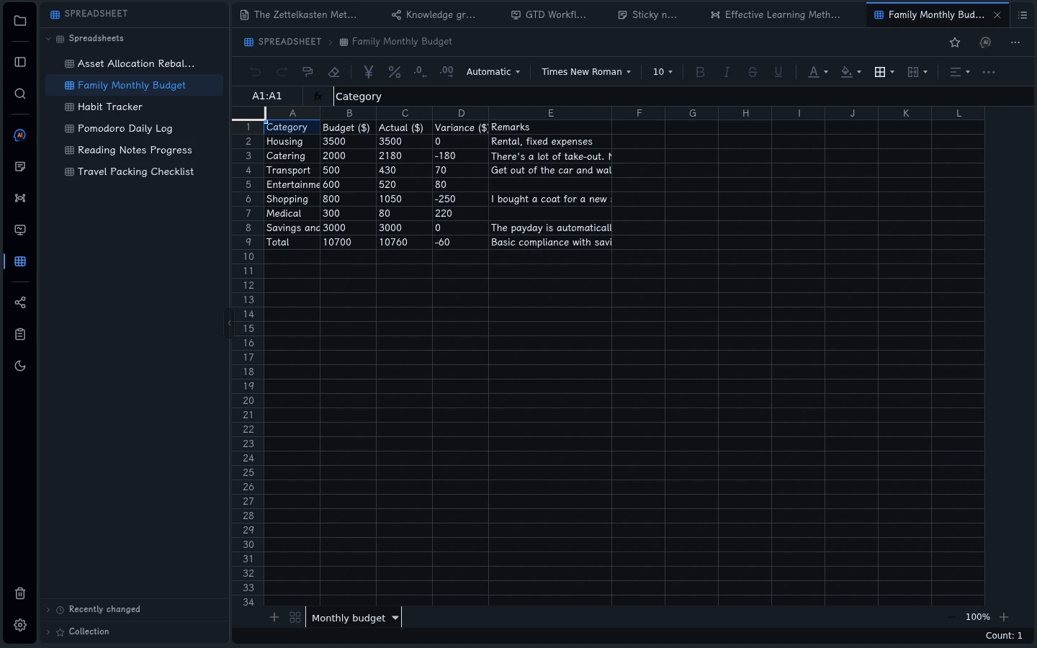The width and height of the screenshot is (1037, 648).
Task: Open the text color picker
Action: click(x=818, y=72)
